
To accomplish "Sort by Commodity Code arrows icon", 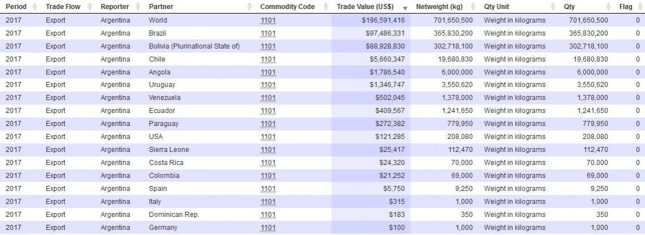I will (x=326, y=7).
